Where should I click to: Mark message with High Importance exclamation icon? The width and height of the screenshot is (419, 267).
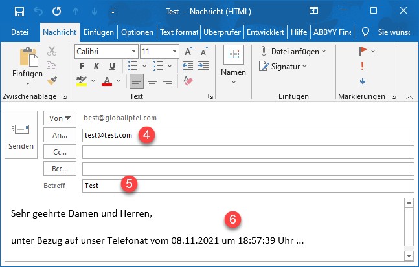pos(362,65)
